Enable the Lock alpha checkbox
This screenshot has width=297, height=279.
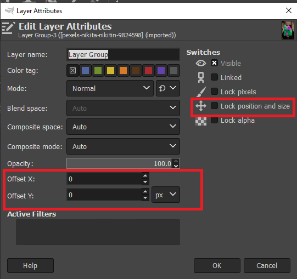click(214, 120)
